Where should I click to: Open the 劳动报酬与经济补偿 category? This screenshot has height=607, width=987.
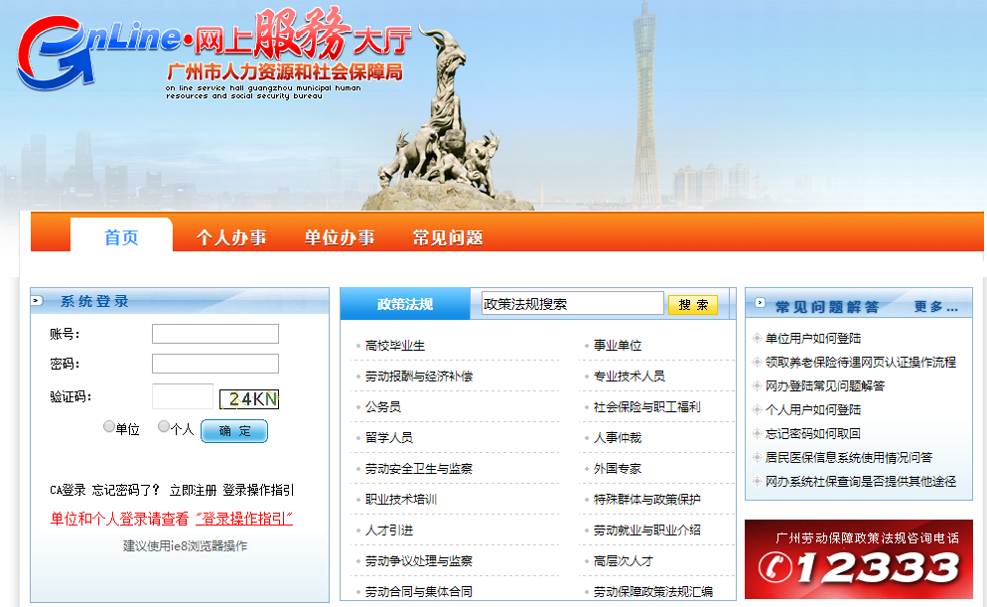pyautogui.click(x=419, y=376)
